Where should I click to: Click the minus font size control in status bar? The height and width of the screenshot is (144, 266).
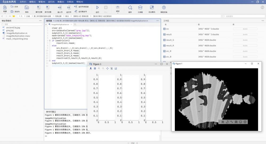pyautogui.click(x=128, y=143)
